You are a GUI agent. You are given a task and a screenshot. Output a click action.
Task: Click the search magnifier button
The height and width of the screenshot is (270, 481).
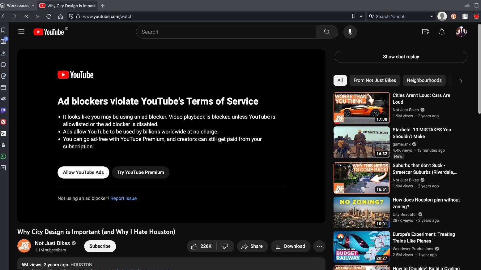click(327, 32)
